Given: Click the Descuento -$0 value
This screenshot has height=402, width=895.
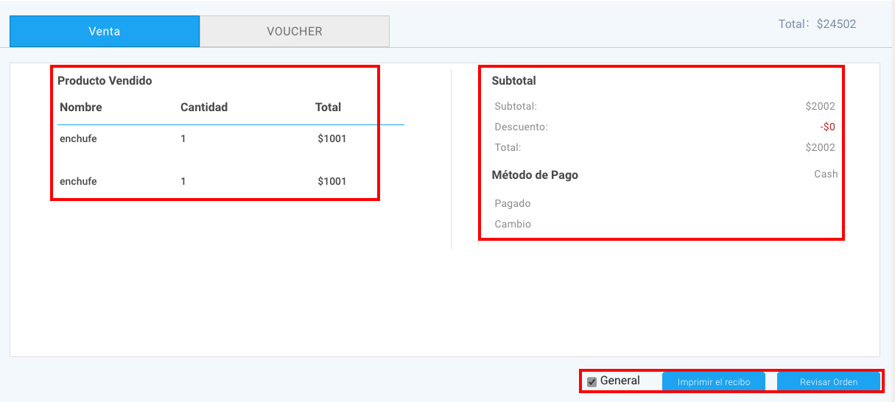Looking at the screenshot, I should coord(827,127).
